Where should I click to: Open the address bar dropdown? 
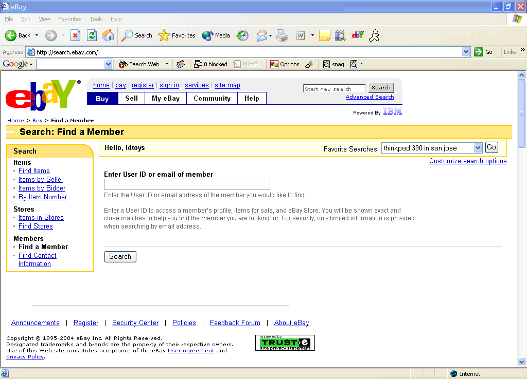(x=466, y=52)
